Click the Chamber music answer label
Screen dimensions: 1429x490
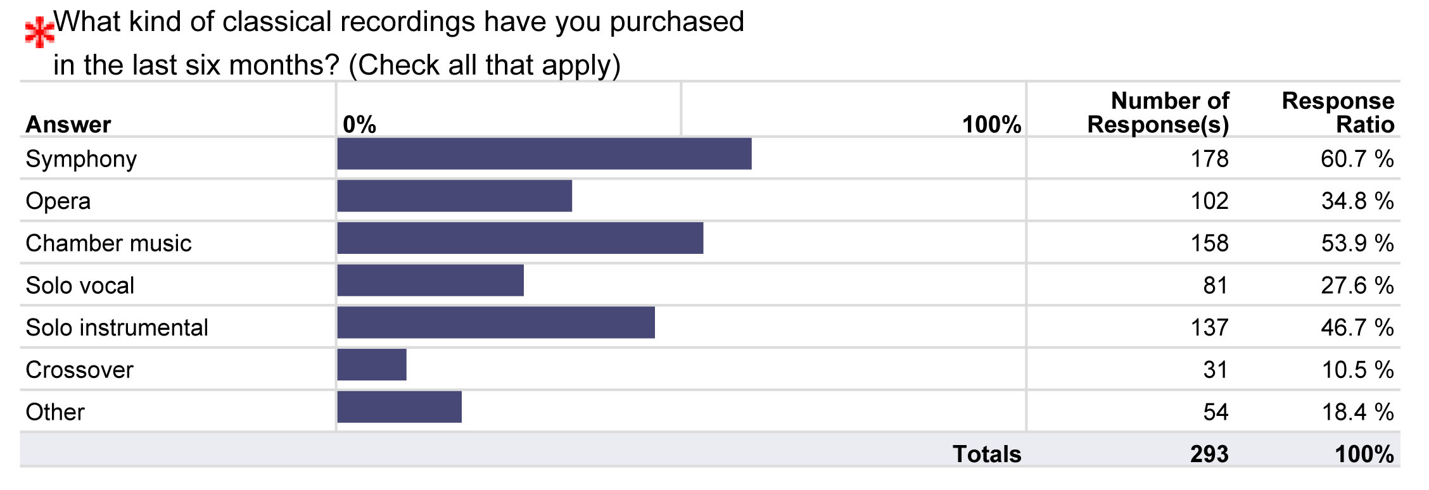click(x=108, y=243)
